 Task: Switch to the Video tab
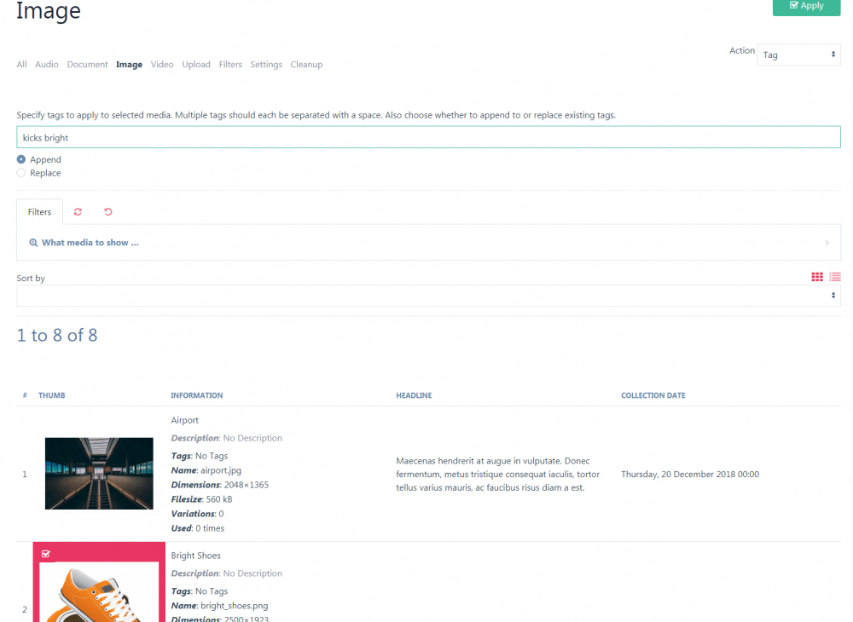click(x=162, y=64)
